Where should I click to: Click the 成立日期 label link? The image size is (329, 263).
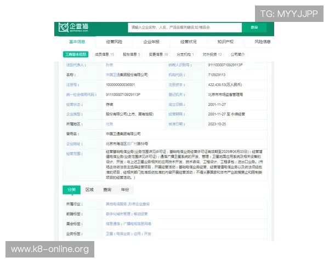pos(177,105)
